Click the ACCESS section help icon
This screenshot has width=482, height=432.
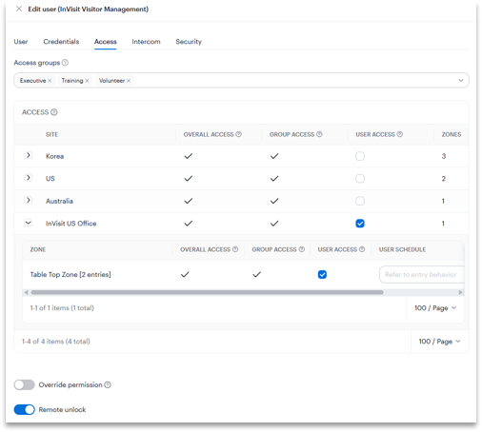pyautogui.click(x=54, y=112)
